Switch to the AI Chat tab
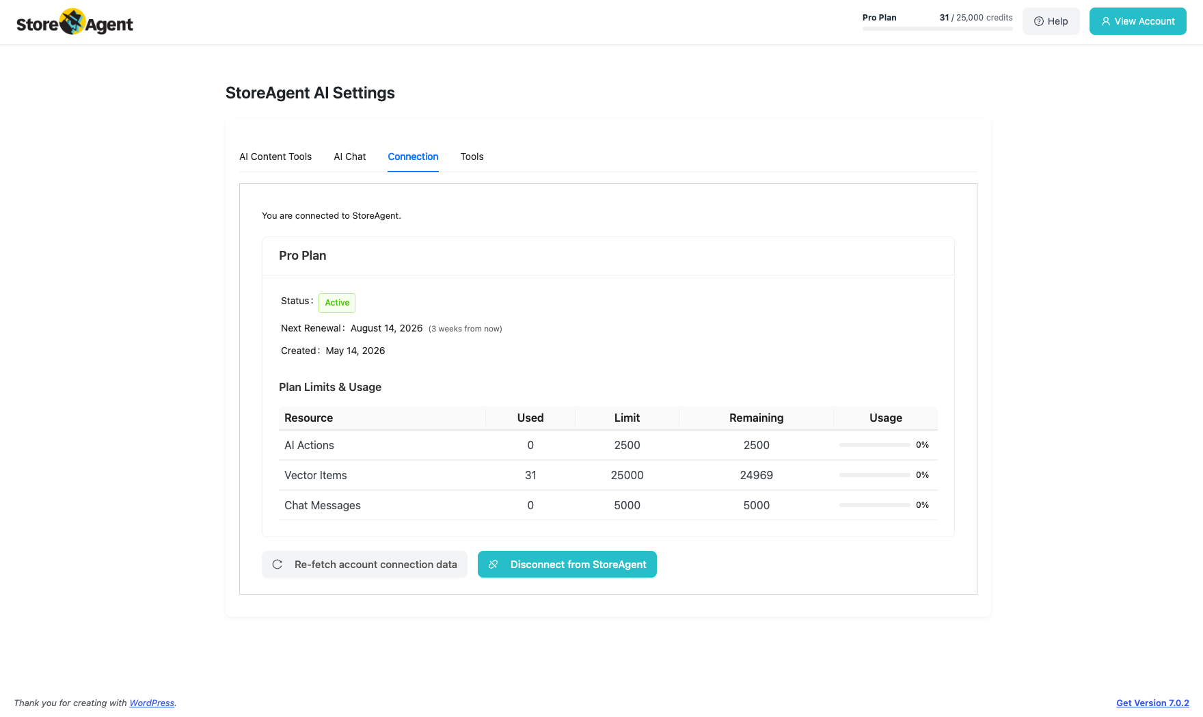 point(350,157)
